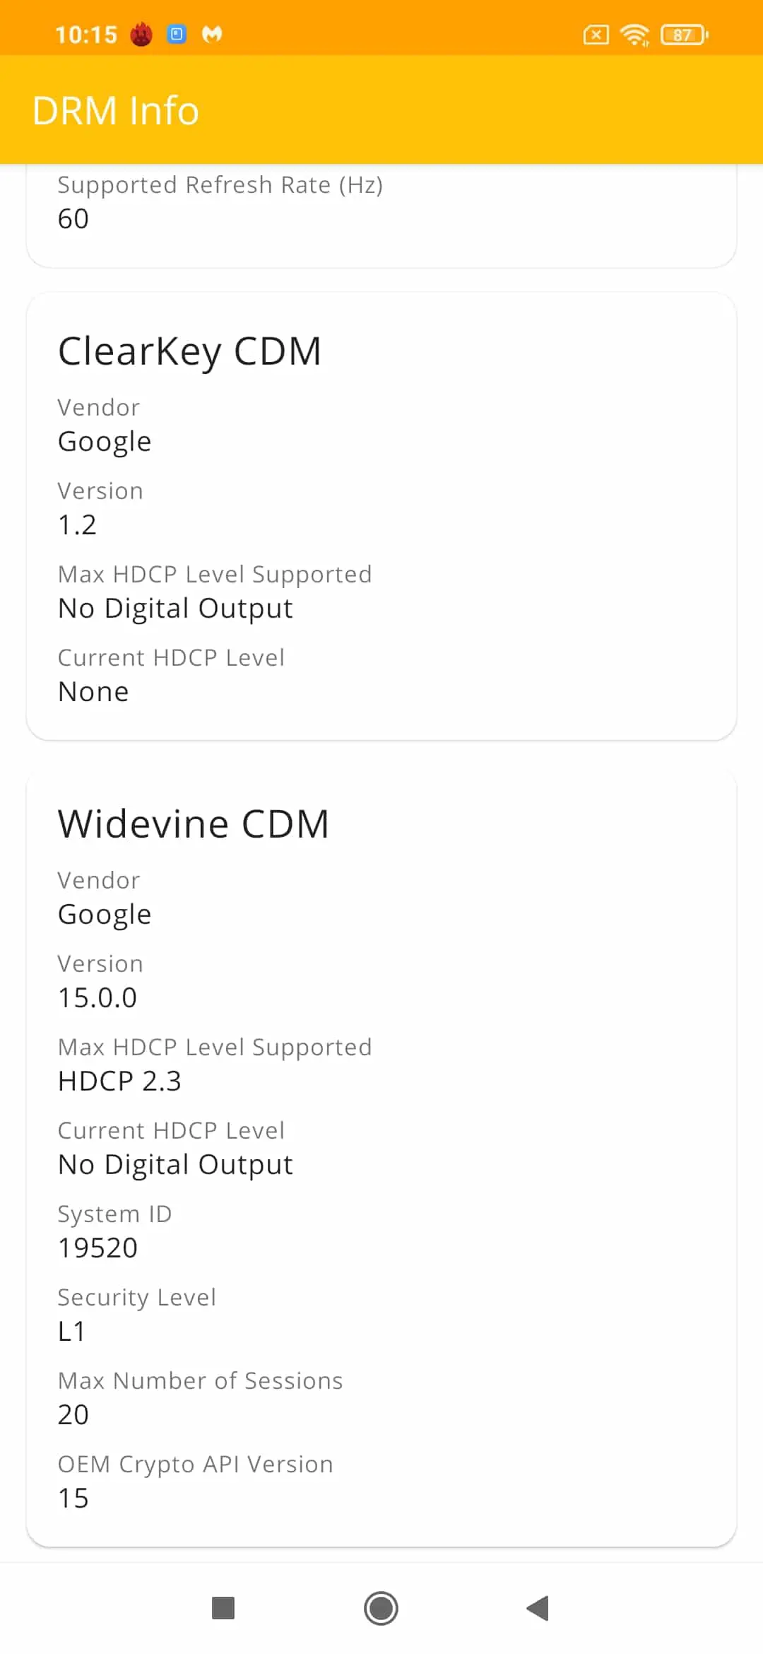The width and height of the screenshot is (763, 1654).
Task: Tap the DRM Info title
Action: [116, 111]
